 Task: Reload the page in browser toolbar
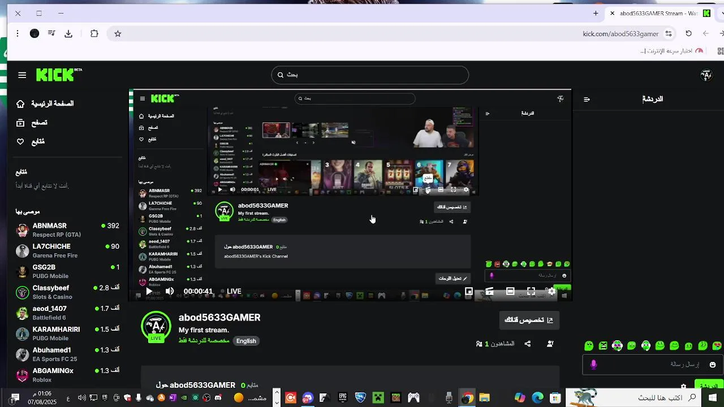[688, 34]
